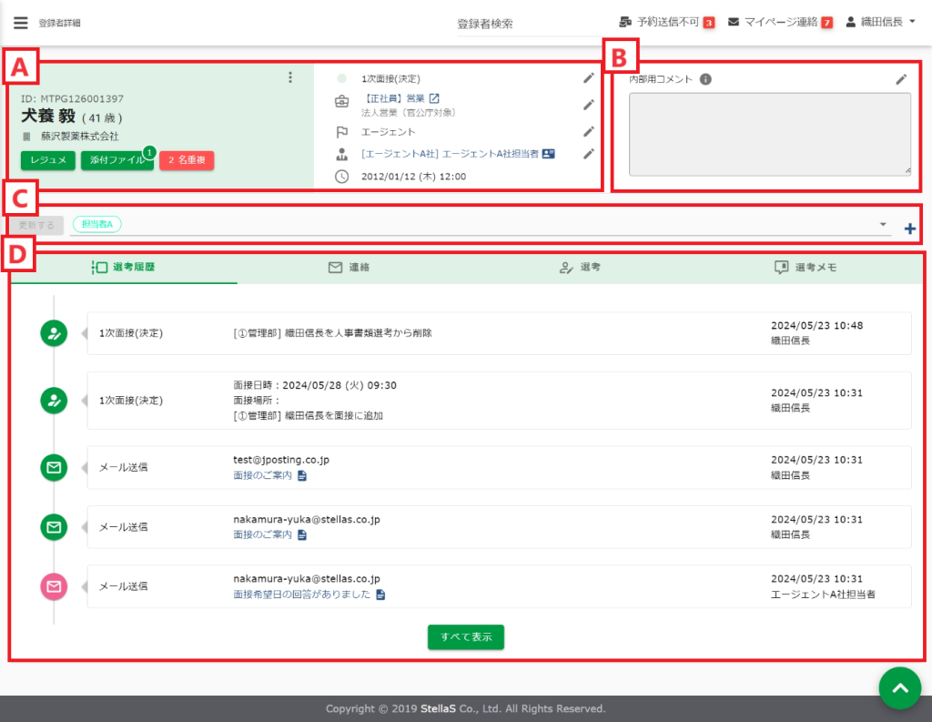Open 添付ファイル attachments button
This screenshot has width=932, height=722.
click(116, 160)
